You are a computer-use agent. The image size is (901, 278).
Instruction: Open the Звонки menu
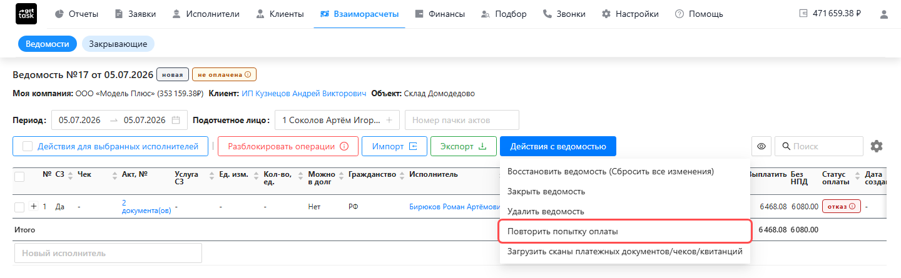(x=564, y=14)
